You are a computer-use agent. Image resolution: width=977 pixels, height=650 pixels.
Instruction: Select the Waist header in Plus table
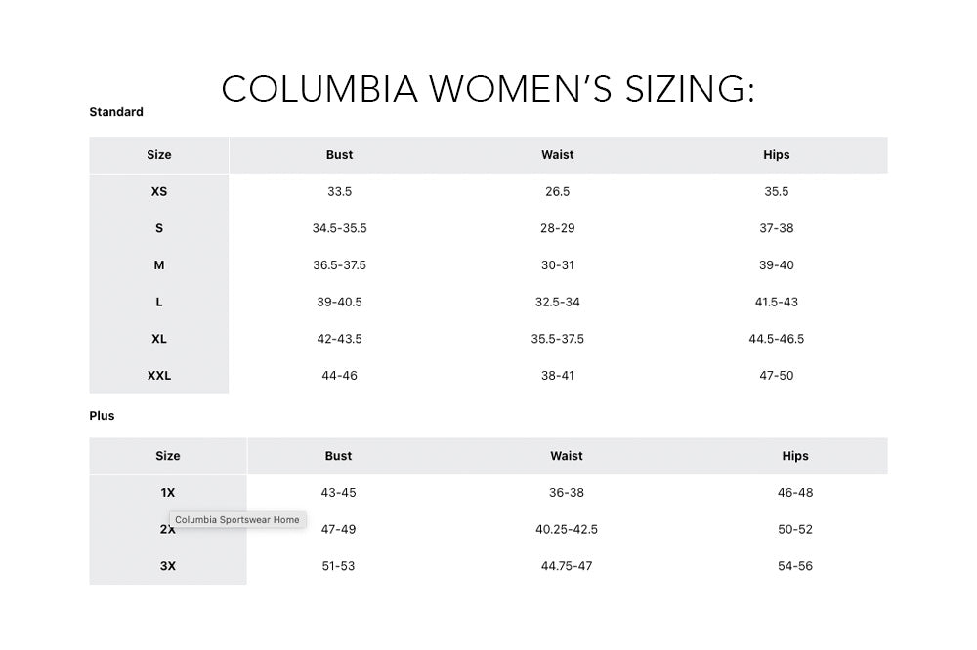click(567, 456)
